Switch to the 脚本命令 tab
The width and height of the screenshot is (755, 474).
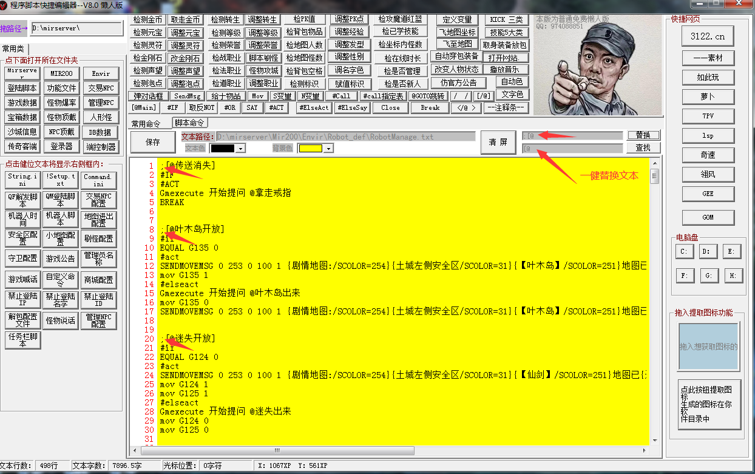coord(189,123)
